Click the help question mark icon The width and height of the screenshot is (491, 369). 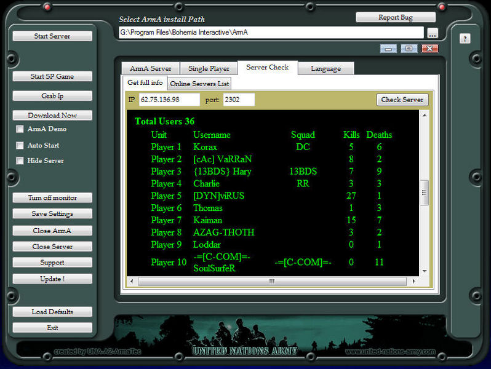[x=465, y=39]
